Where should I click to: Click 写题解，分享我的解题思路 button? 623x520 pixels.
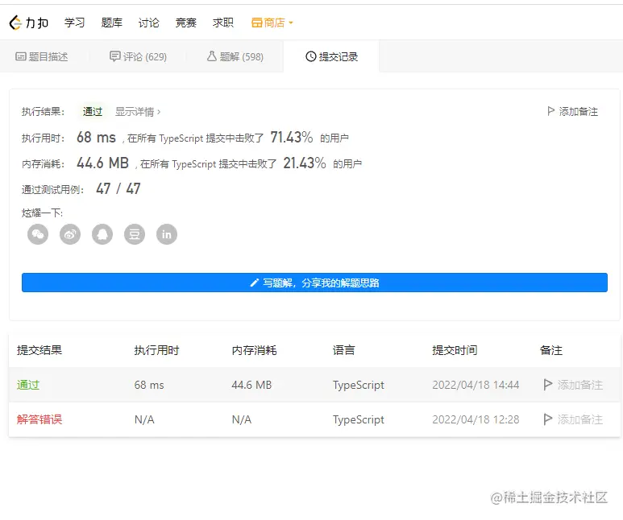tap(314, 283)
